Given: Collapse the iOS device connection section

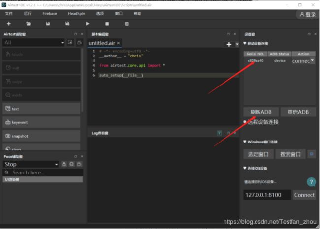Looking at the screenshot, I should pos(245,168).
